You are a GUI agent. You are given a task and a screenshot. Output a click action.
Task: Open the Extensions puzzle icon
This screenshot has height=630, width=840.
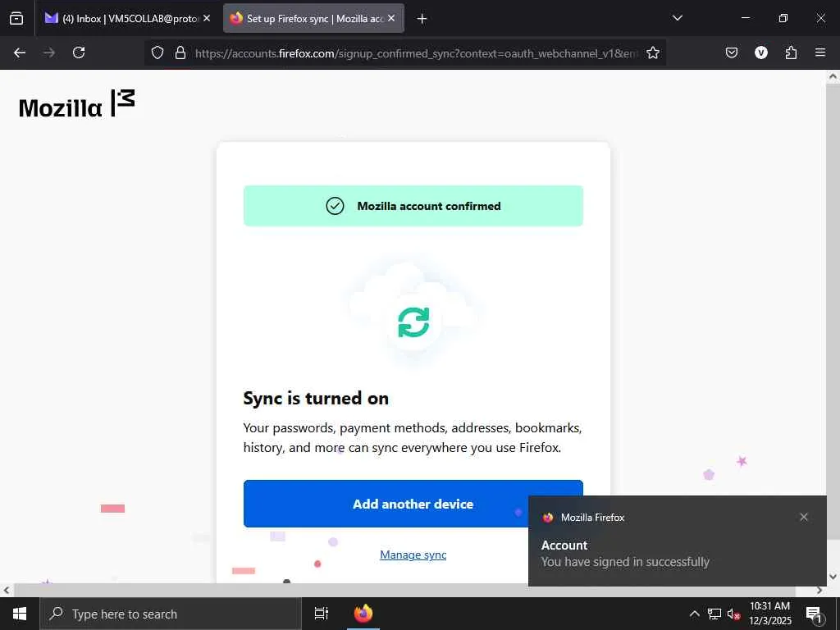tap(791, 52)
